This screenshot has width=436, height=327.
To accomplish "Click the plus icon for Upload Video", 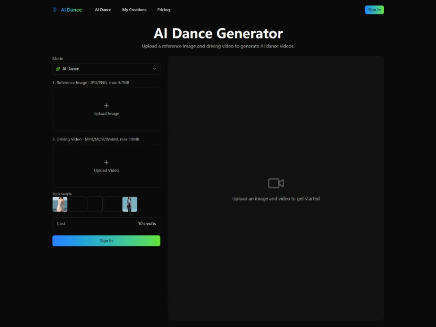I will pyautogui.click(x=106, y=162).
